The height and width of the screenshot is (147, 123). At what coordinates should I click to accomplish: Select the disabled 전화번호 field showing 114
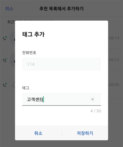click(x=61, y=64)
